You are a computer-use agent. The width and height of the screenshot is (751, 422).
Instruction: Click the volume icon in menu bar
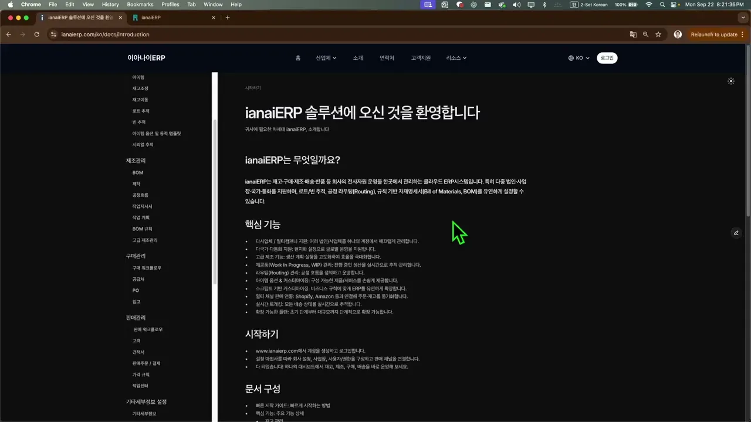pos(516,4)
